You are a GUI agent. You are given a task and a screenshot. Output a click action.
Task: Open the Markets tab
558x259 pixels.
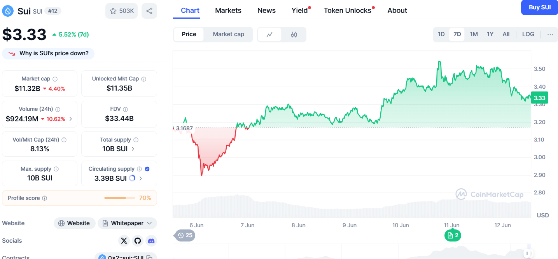[228, 10]
